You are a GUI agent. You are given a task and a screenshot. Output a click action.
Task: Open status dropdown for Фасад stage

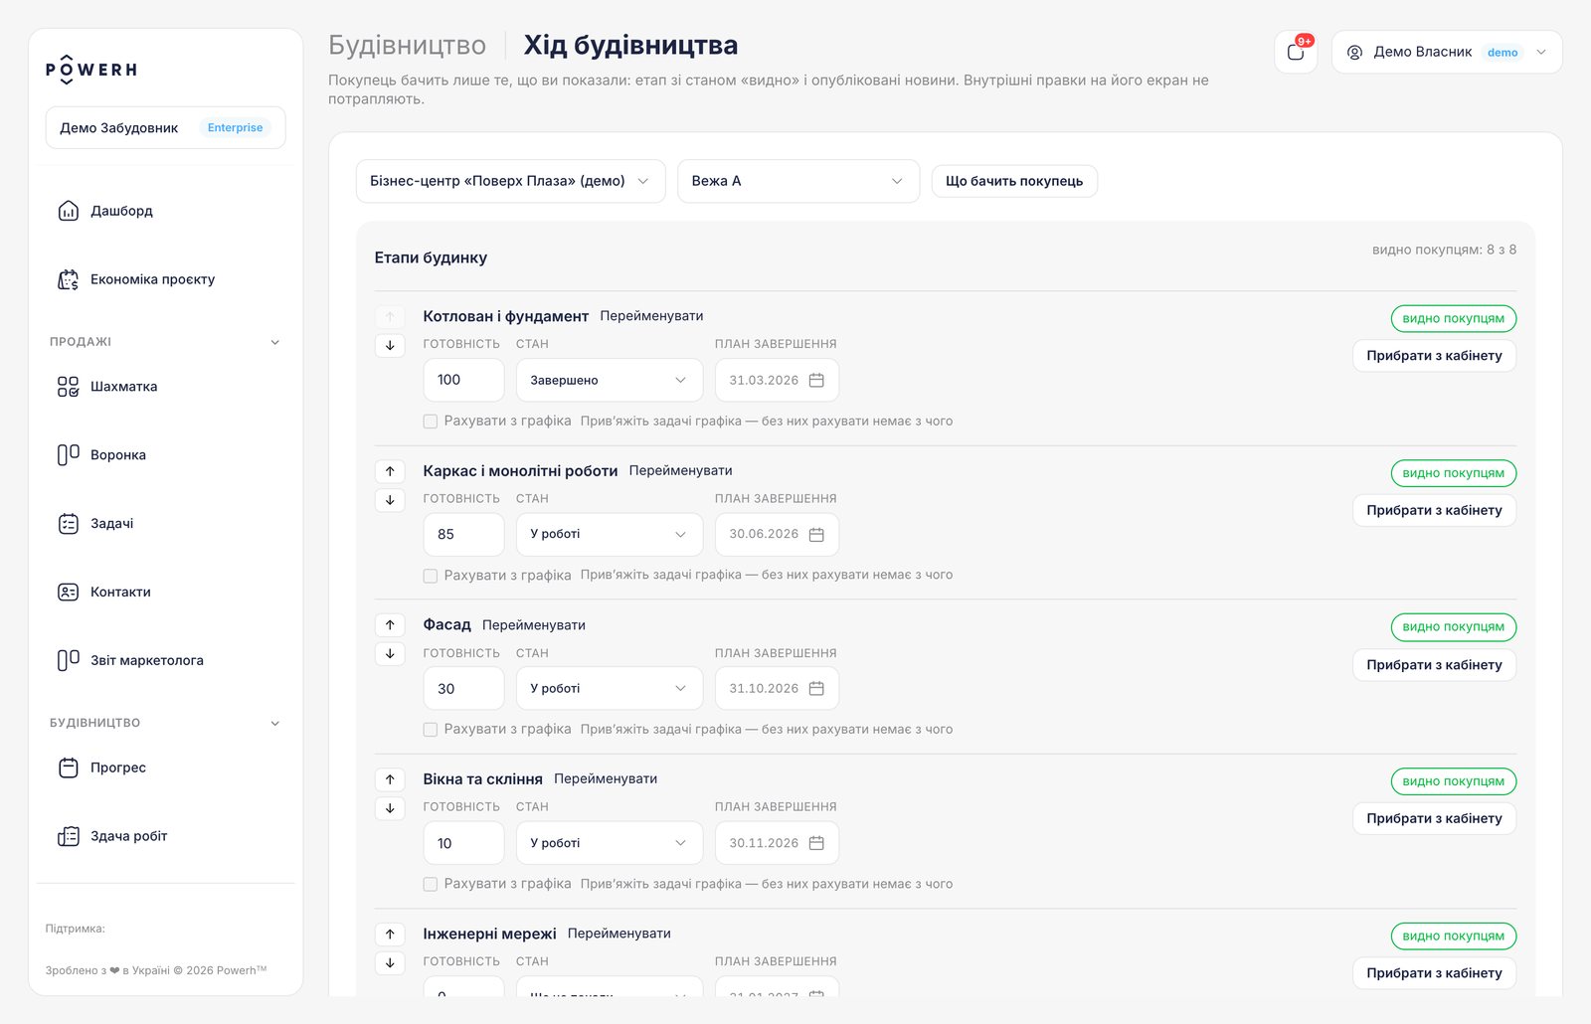(610, 688)
